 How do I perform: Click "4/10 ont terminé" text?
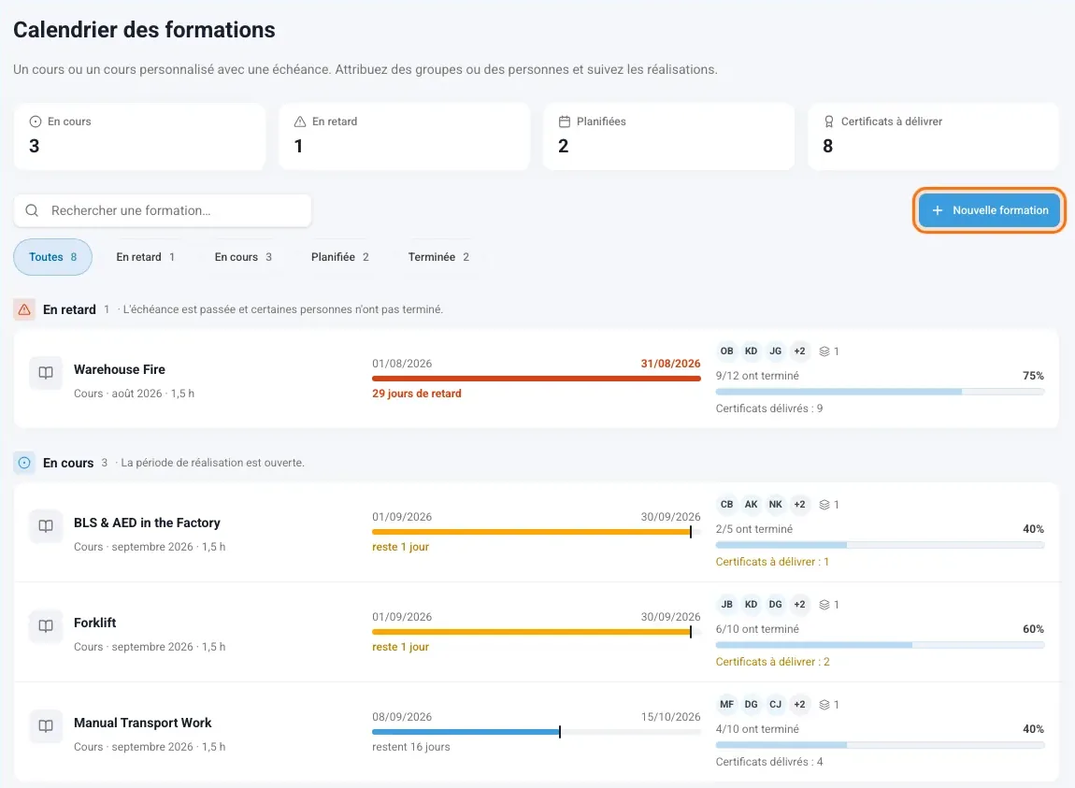pyautogui.click(x=757, y=729)
